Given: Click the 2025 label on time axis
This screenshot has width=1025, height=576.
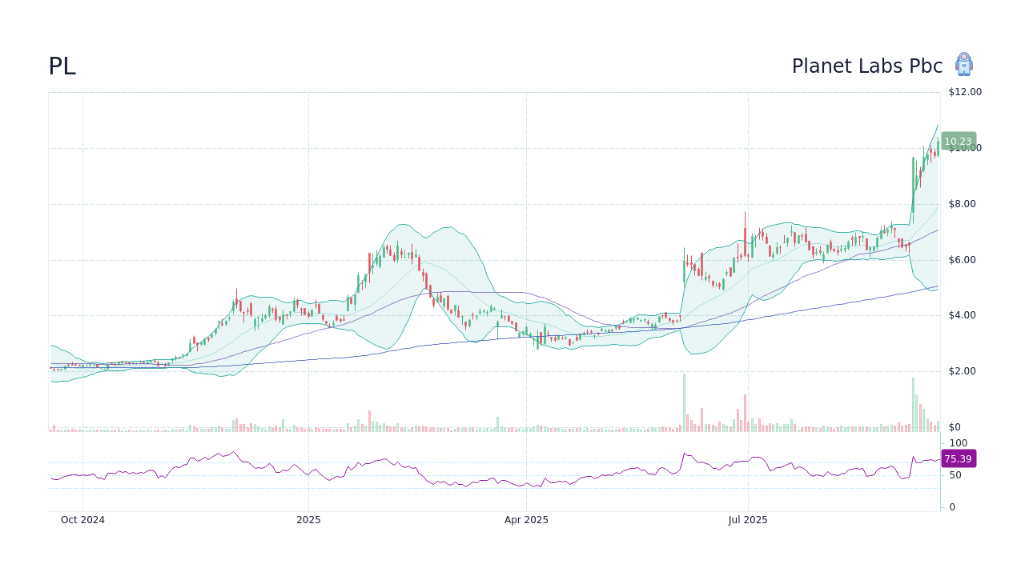Looking at the screenshot, I should 309,520.
